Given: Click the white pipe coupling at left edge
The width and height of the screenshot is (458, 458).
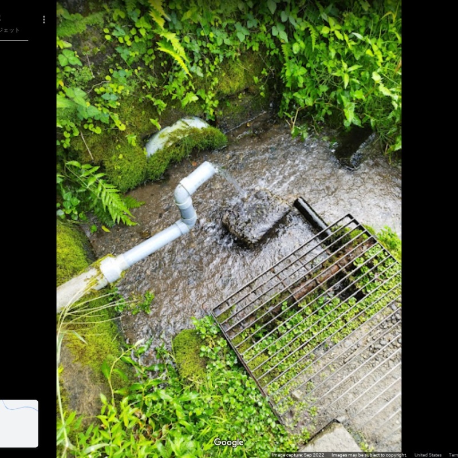Looking at the screenshot, I should 109,269.
